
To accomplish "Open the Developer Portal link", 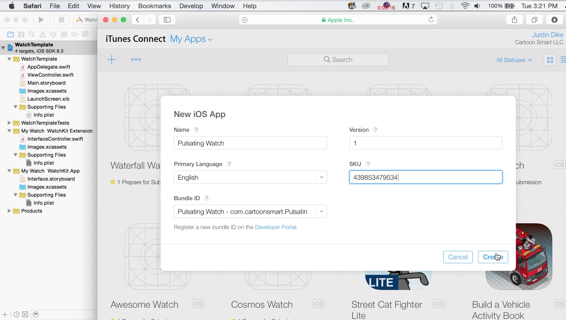I will click(x=276, y=227).
